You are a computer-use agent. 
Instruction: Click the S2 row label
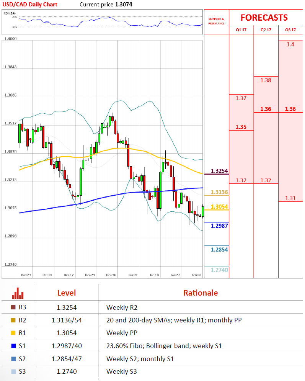pos(22,359)
